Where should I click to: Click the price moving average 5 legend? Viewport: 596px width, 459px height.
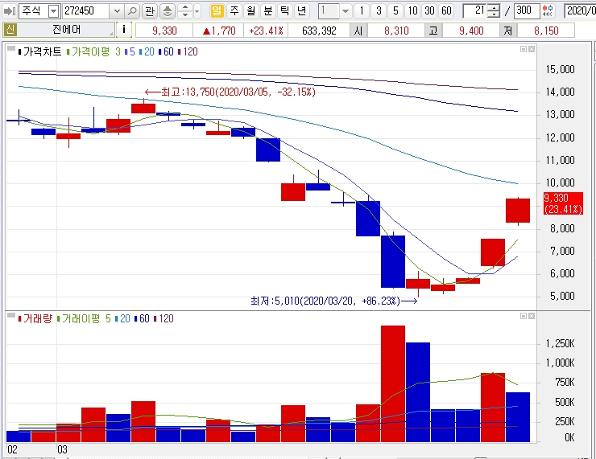click(x=130, y=51)
